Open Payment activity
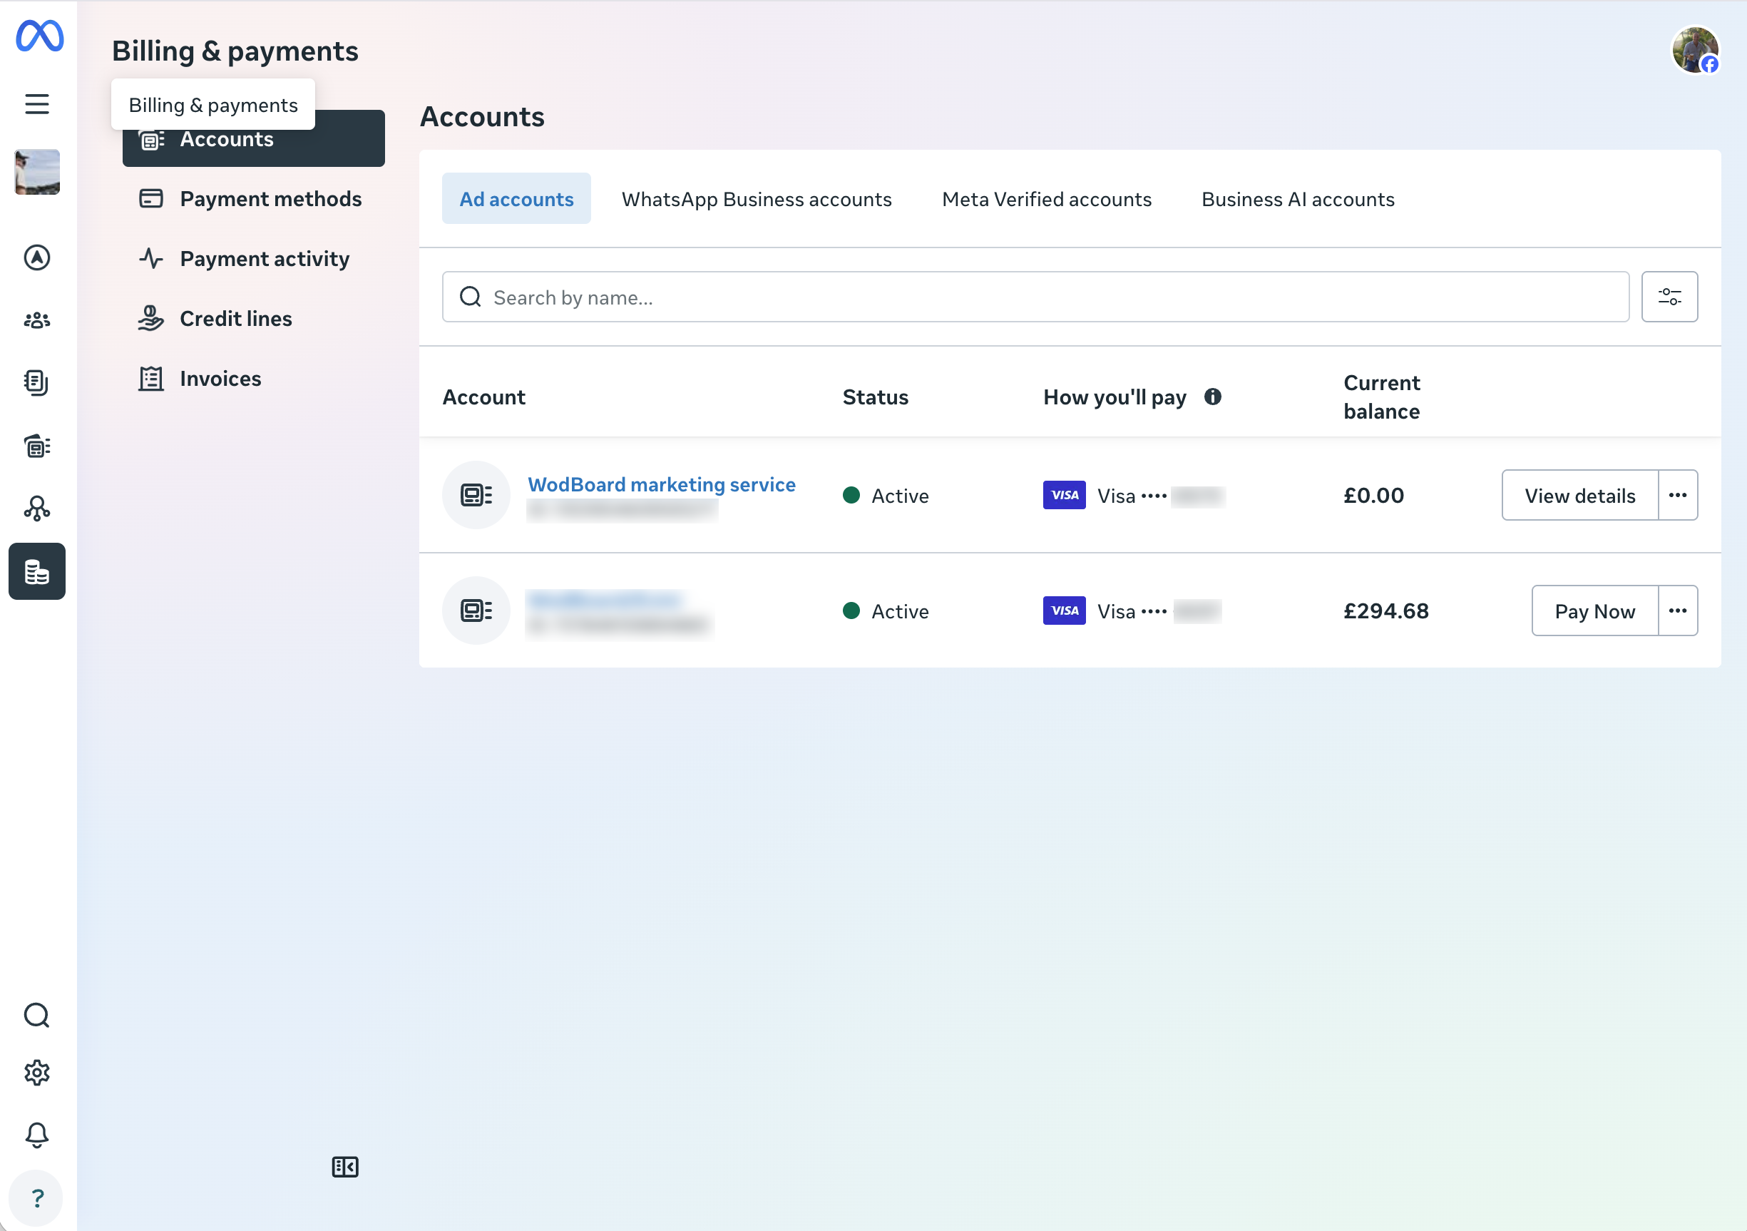1747x1231 pixels. click(x=253, y=259)
